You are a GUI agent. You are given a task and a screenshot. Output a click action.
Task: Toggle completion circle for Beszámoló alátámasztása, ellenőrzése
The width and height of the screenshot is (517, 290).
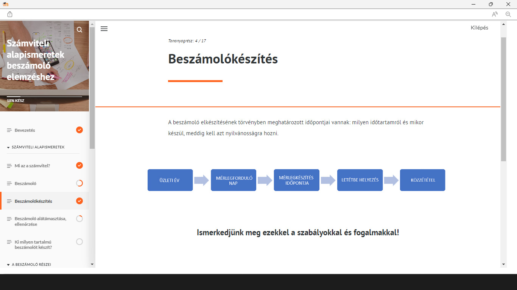tap(79, 218)
